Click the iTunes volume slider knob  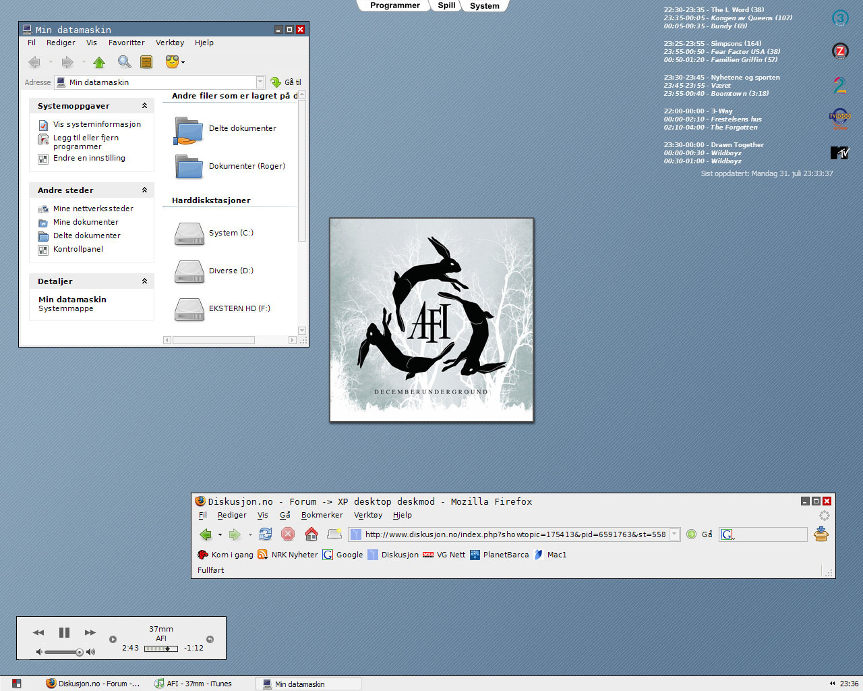(80, 652)
